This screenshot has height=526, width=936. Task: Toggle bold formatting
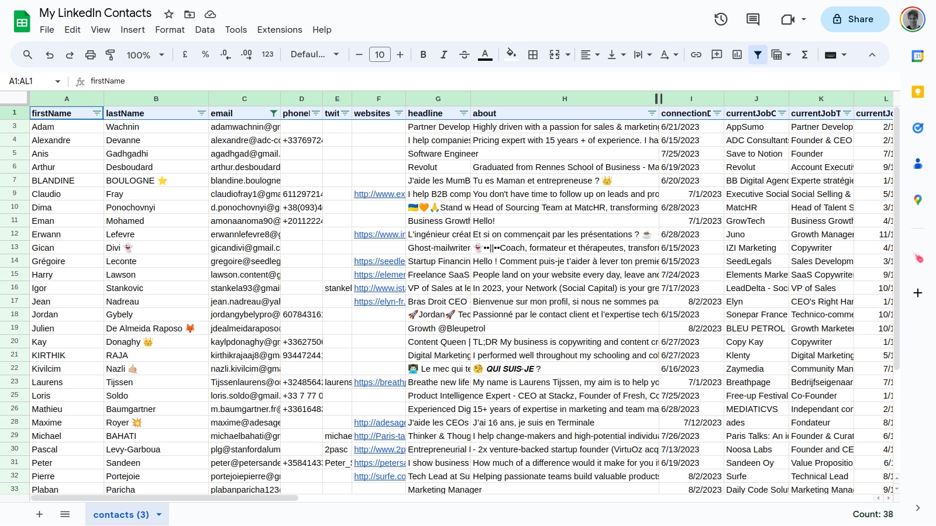(x=423, y=54)
